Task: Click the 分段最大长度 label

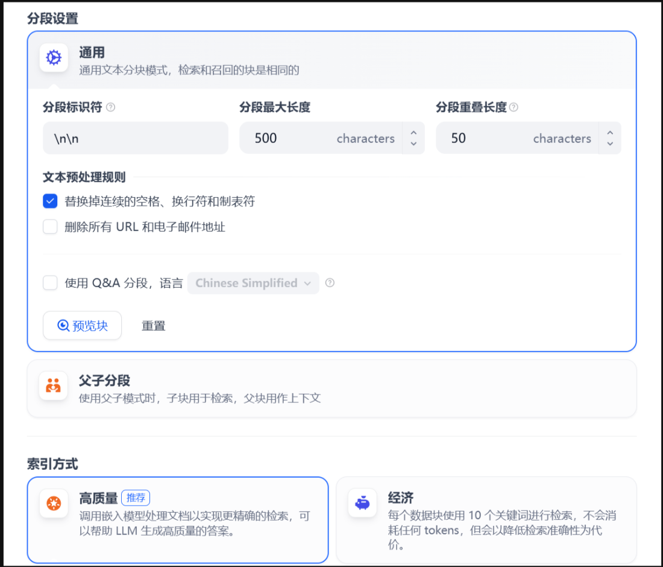Action: click(275, 107)
